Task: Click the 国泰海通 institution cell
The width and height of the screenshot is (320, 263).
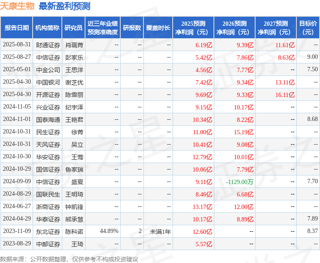Action: [x=48, y=120]
